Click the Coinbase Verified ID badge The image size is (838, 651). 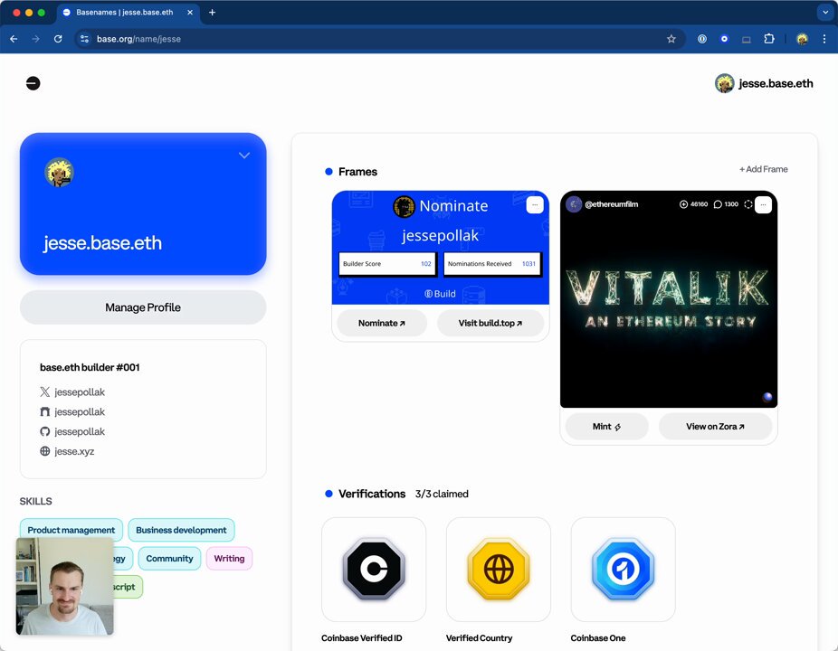(x=374, y=569)
